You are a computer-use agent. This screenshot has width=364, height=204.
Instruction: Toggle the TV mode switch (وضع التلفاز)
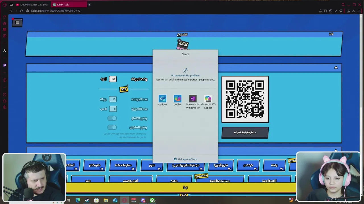pyautogui.click(x=112, y=118)
